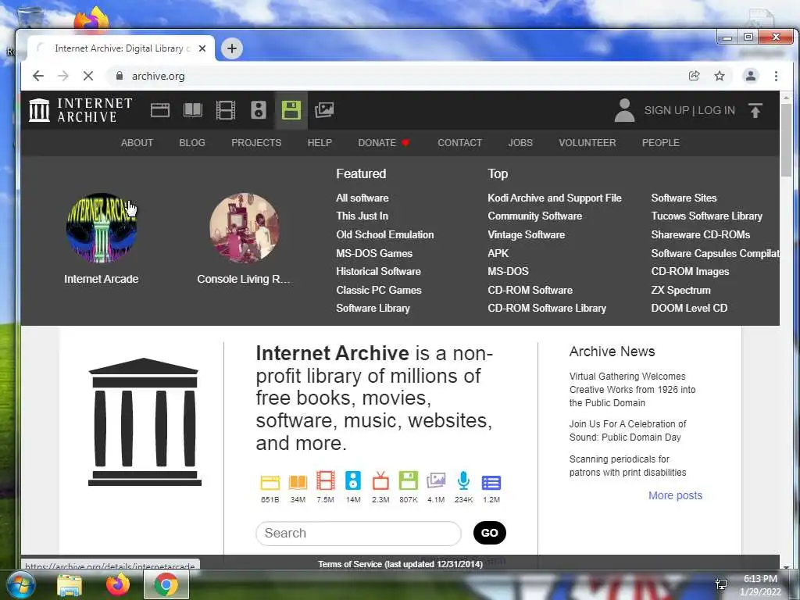Select the Internet Archive browser tab
800x600 pixels.
pyautogui.click(x=121, y=48)
